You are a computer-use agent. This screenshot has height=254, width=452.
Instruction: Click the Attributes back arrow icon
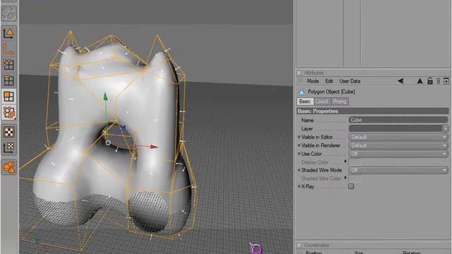[x=400, y=81]
